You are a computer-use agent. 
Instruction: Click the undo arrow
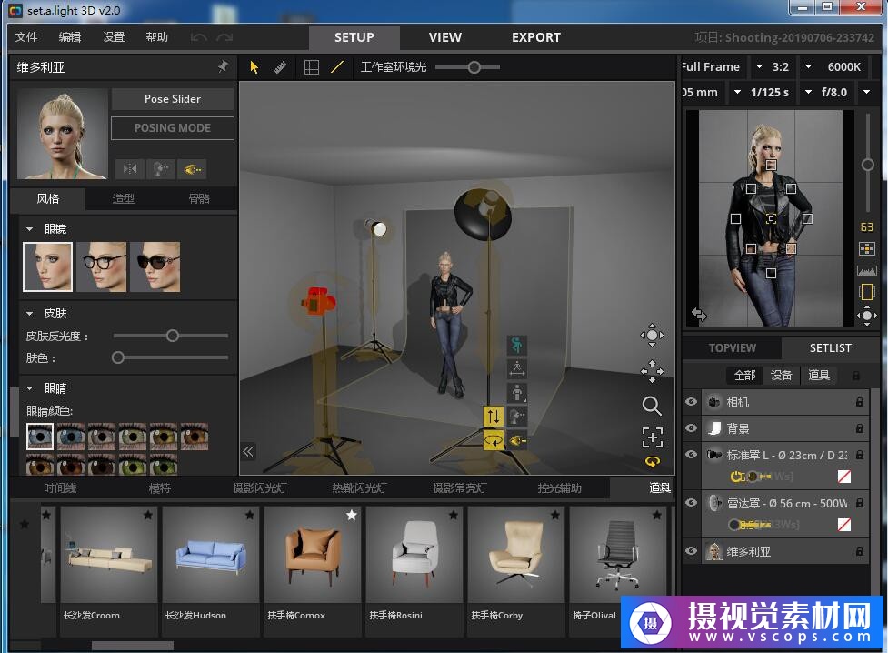(x=199, y=37)
